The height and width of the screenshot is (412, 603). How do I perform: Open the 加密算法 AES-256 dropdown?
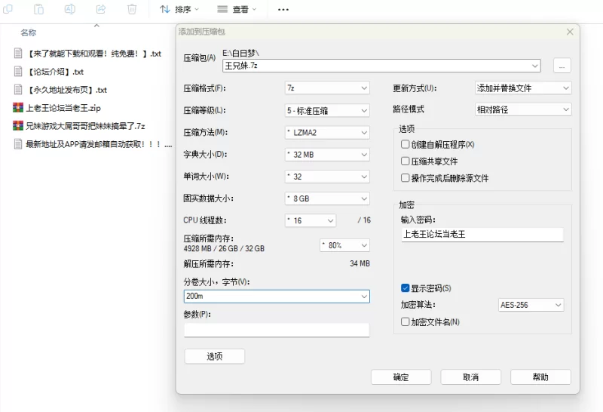[531, 305]
